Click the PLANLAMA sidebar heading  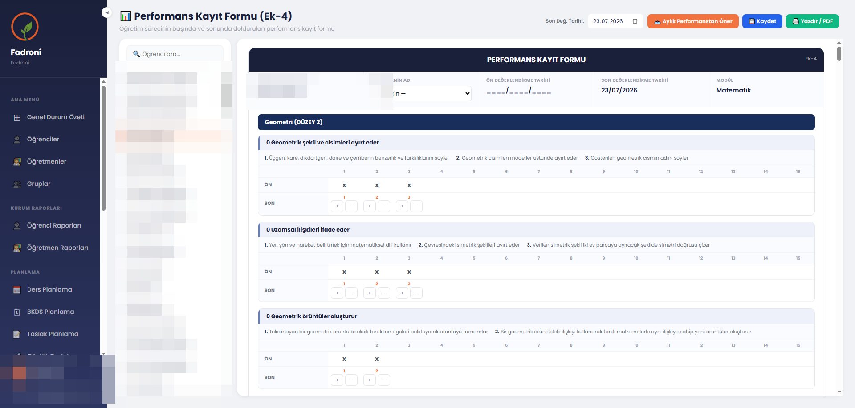(x=25, y=272)
